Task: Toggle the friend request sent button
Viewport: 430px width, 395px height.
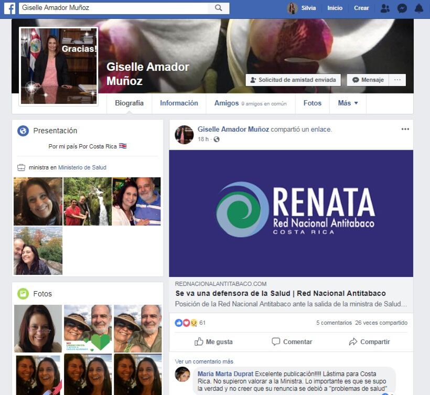Action: 293,80
